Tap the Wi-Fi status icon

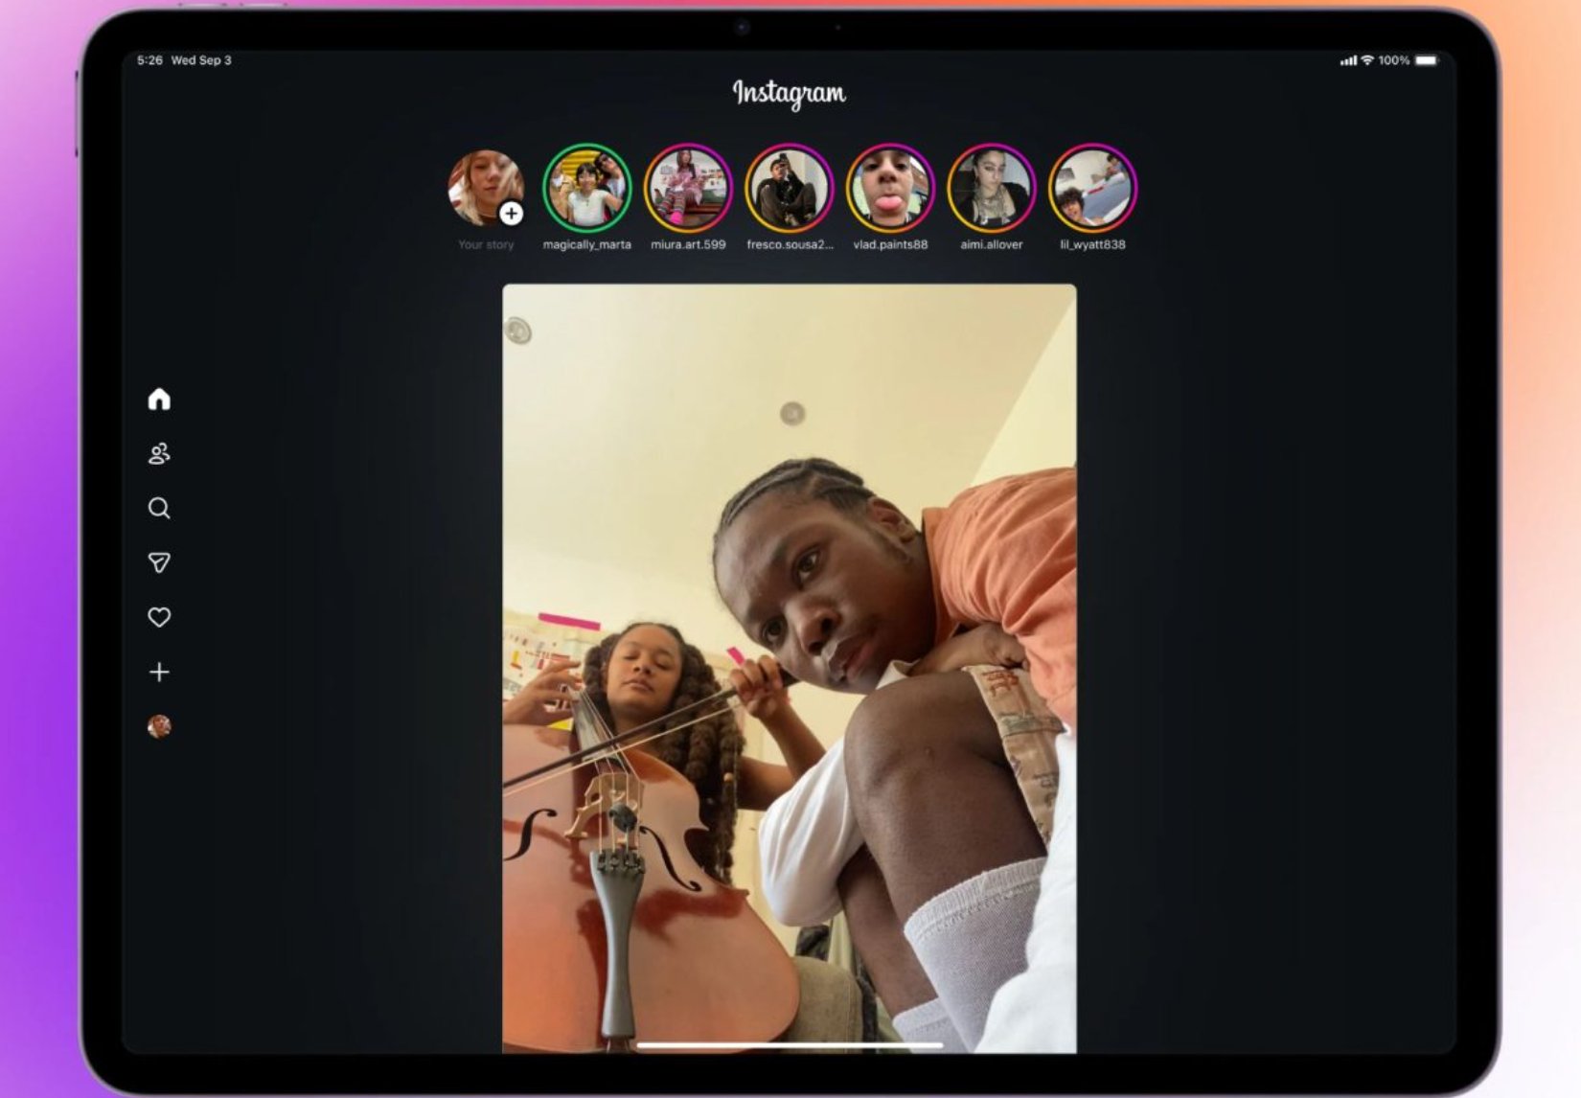(1367, 60)
